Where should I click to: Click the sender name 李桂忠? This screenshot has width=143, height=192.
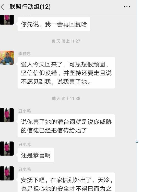point(25,54)
